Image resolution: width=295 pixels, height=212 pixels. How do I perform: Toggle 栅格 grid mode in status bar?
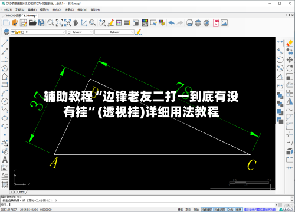pyautogui.click(x=180, y=210)
